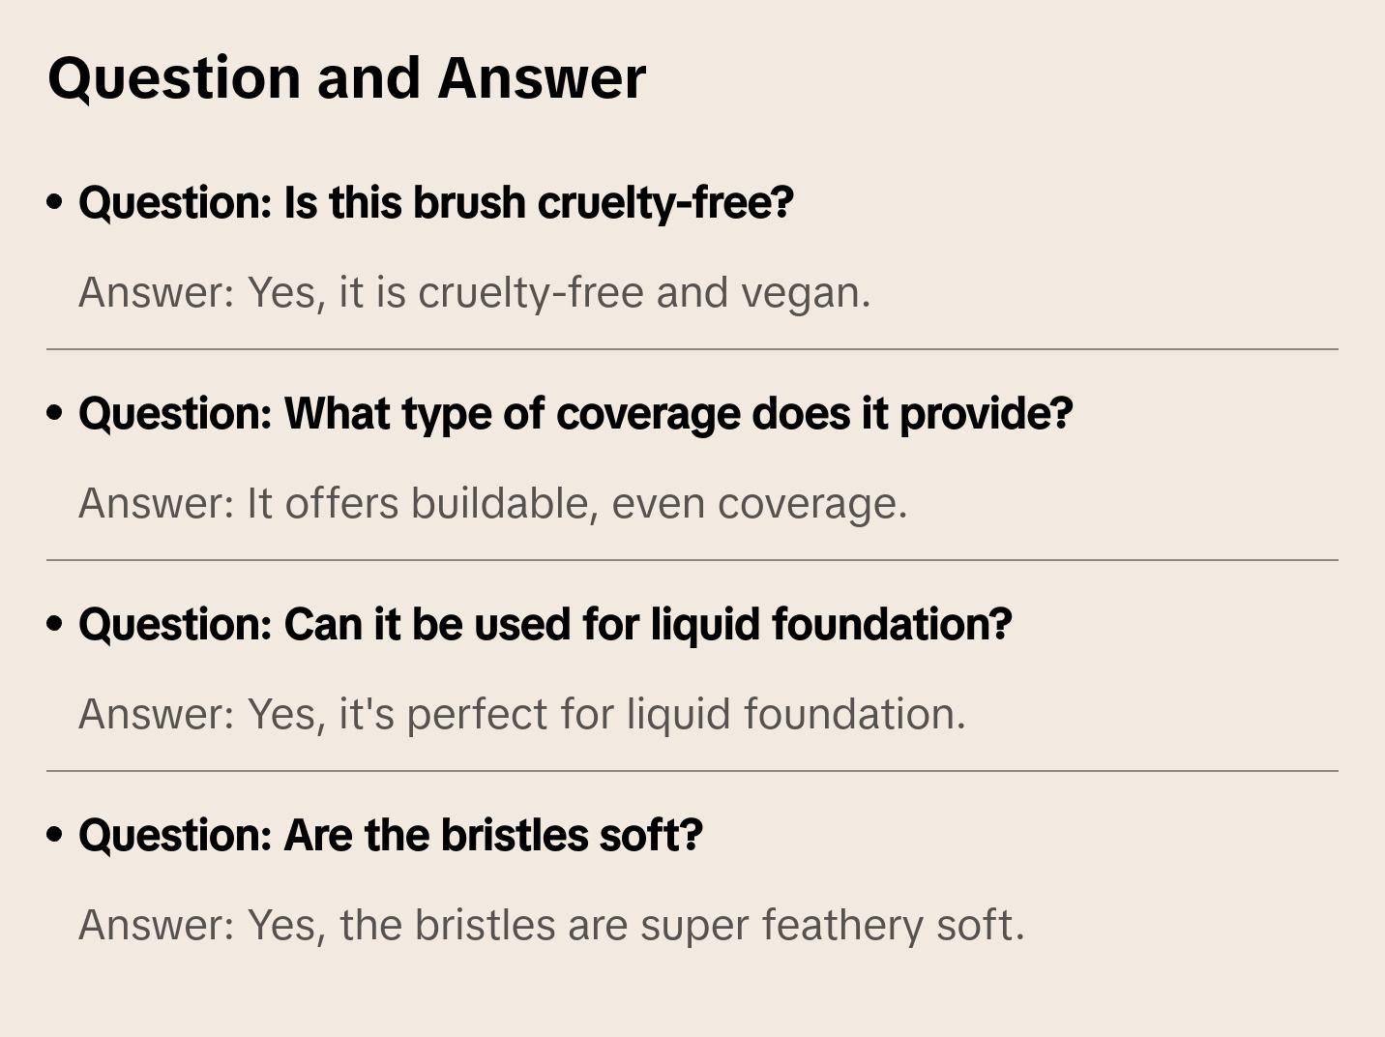Viewport: 1385px width, 1037px height.
Task: Click the answer about super feathery soft bristles
Action: [x=551, y=926]
